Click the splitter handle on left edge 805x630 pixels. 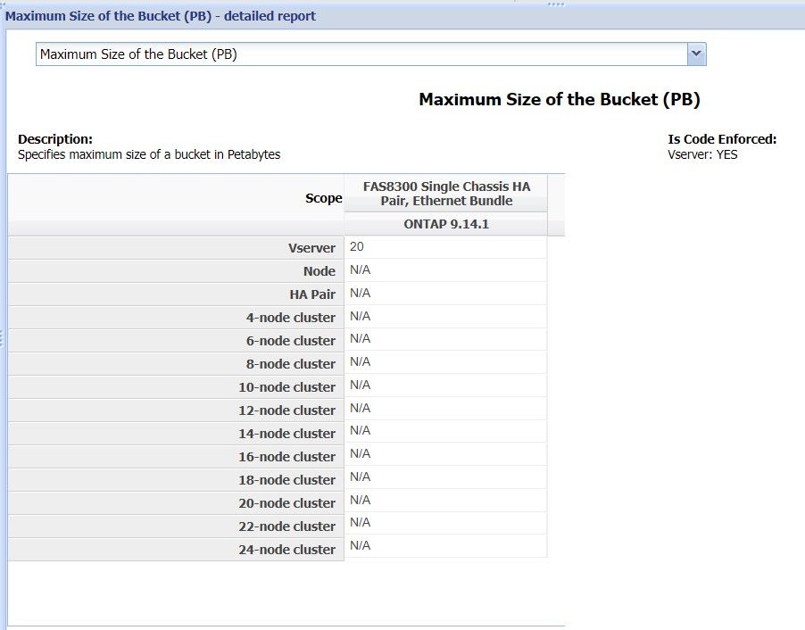3,337
